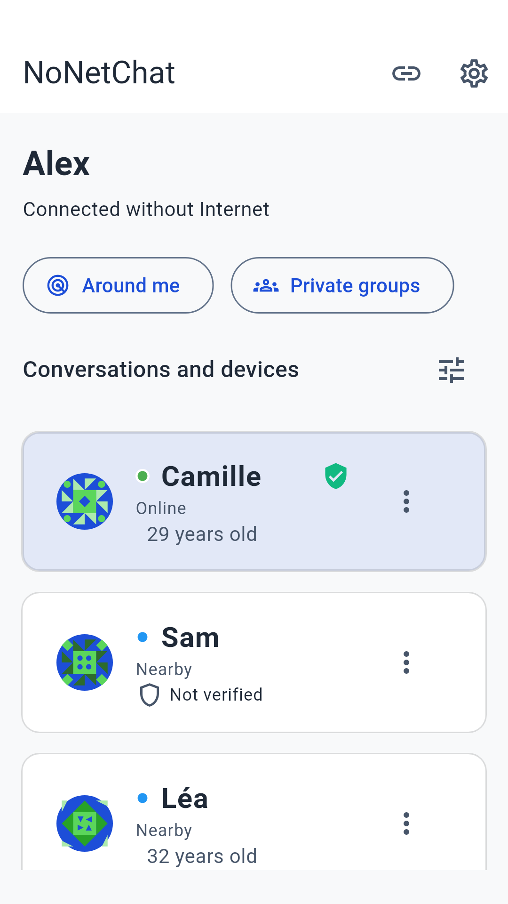Open the link/pairing icon in header
The height and width of the screenshot is (904, 508).
406,73
